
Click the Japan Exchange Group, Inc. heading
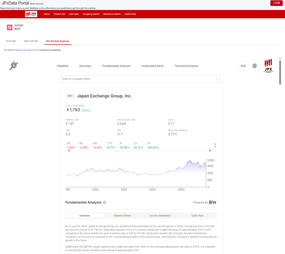(x=104, y=96)
